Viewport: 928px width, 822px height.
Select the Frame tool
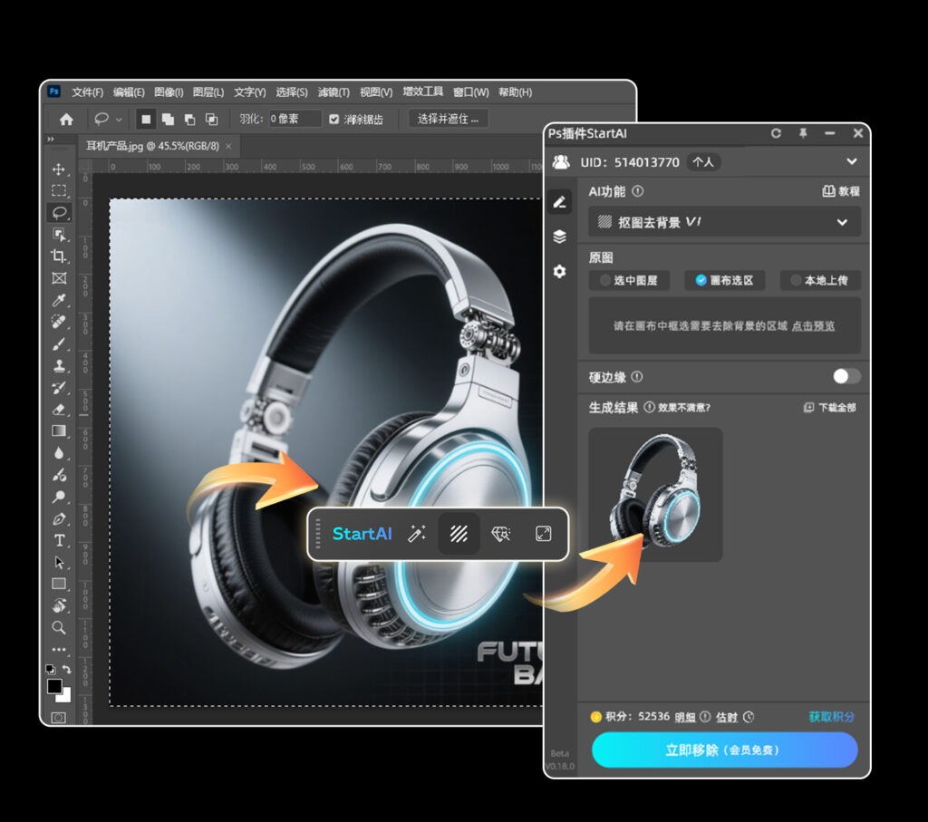pyautogui.click(x=59, y=278)
